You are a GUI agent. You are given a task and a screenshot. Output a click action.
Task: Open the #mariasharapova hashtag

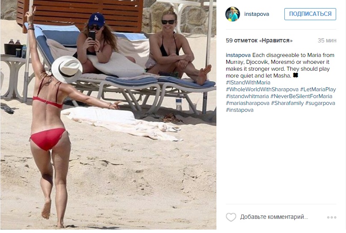248,103
